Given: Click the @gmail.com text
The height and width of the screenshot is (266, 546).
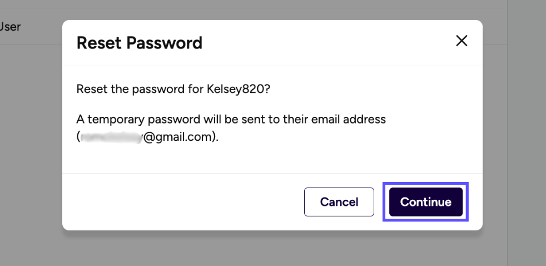Looking at the screenshot, I should click(178, 137).
